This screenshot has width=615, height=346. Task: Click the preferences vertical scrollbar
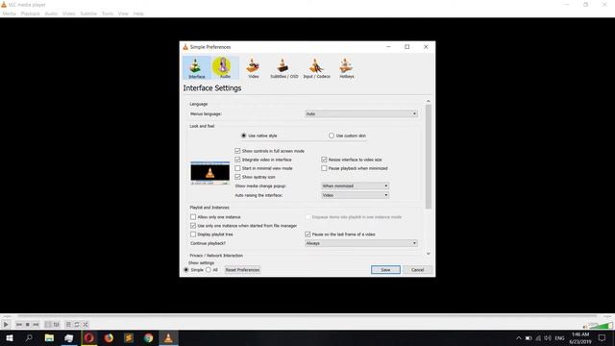click(429, 157)
